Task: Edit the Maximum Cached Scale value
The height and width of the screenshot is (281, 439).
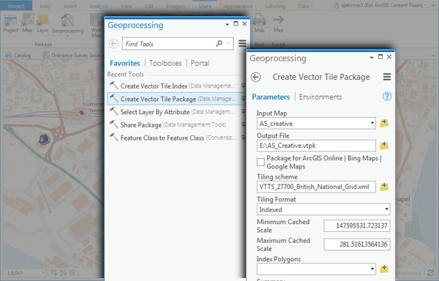Action: (357, 244)
